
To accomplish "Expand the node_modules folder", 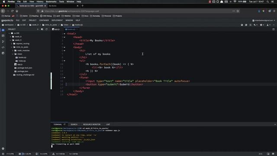I will [13, 51].
